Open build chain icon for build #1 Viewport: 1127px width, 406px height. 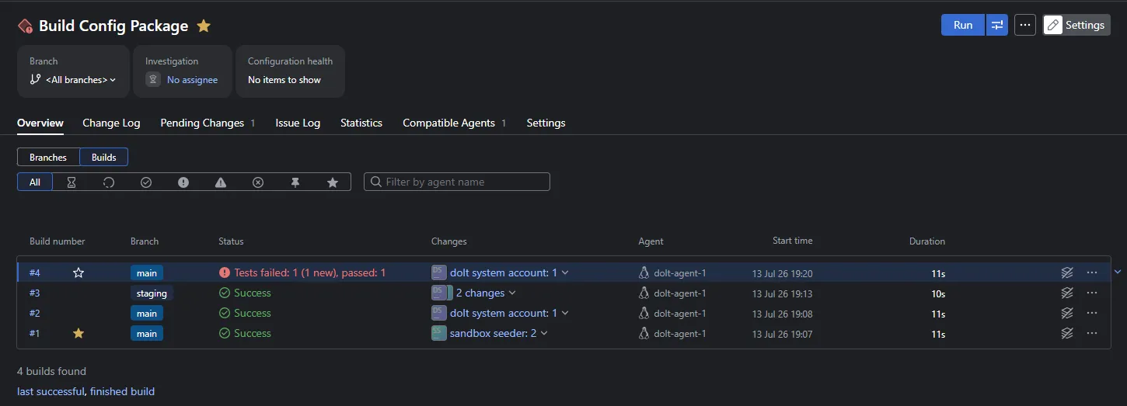[x=1067, y=333]
